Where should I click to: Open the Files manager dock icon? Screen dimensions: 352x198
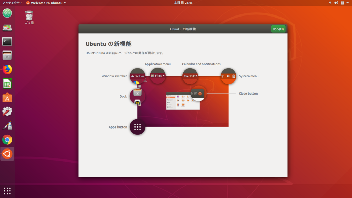pos(7,55)
